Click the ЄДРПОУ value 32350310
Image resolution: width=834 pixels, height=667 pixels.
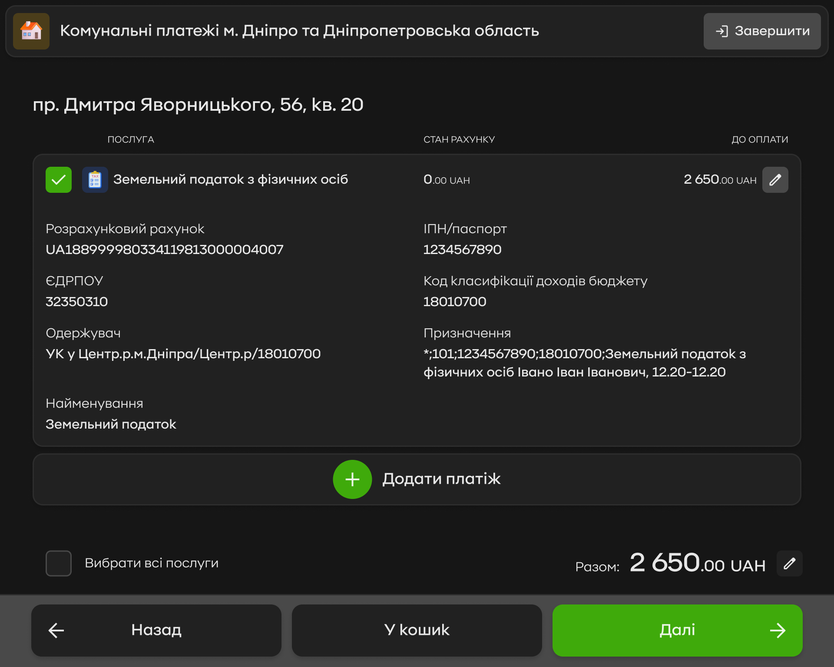click(76, 302)
